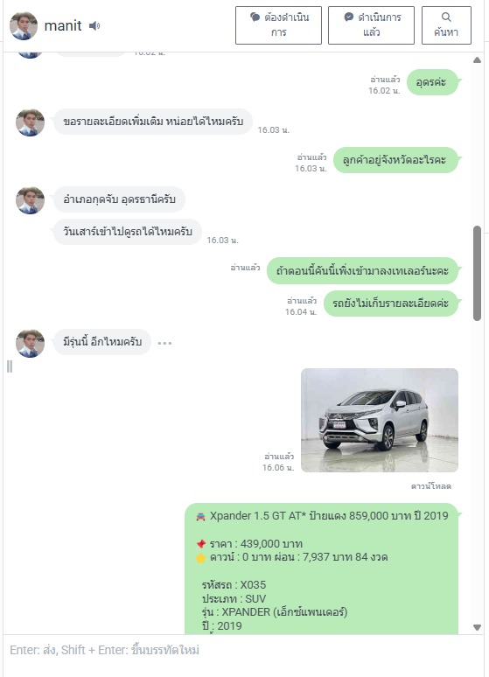Select the วันเสาร์เข้าไปดูรถได้ไหมครับ message
Screen dimensions: 489x677
tap(128, 232)
